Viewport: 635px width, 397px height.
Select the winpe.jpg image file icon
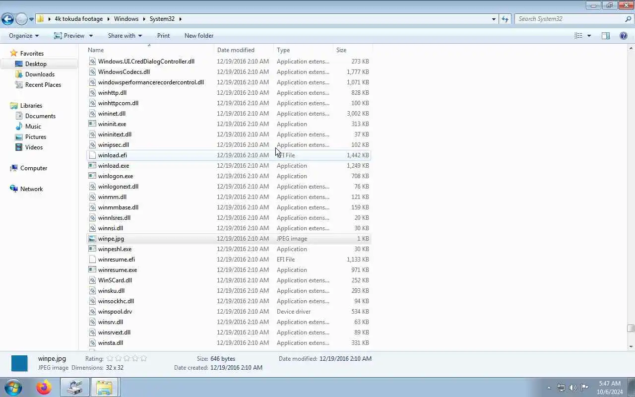(92, 239)
